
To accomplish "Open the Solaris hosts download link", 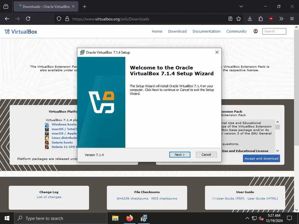I will [x=62, y=142].
